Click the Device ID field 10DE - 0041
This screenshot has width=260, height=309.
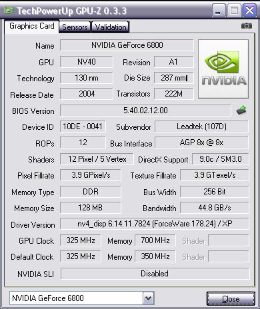point(83,127)
